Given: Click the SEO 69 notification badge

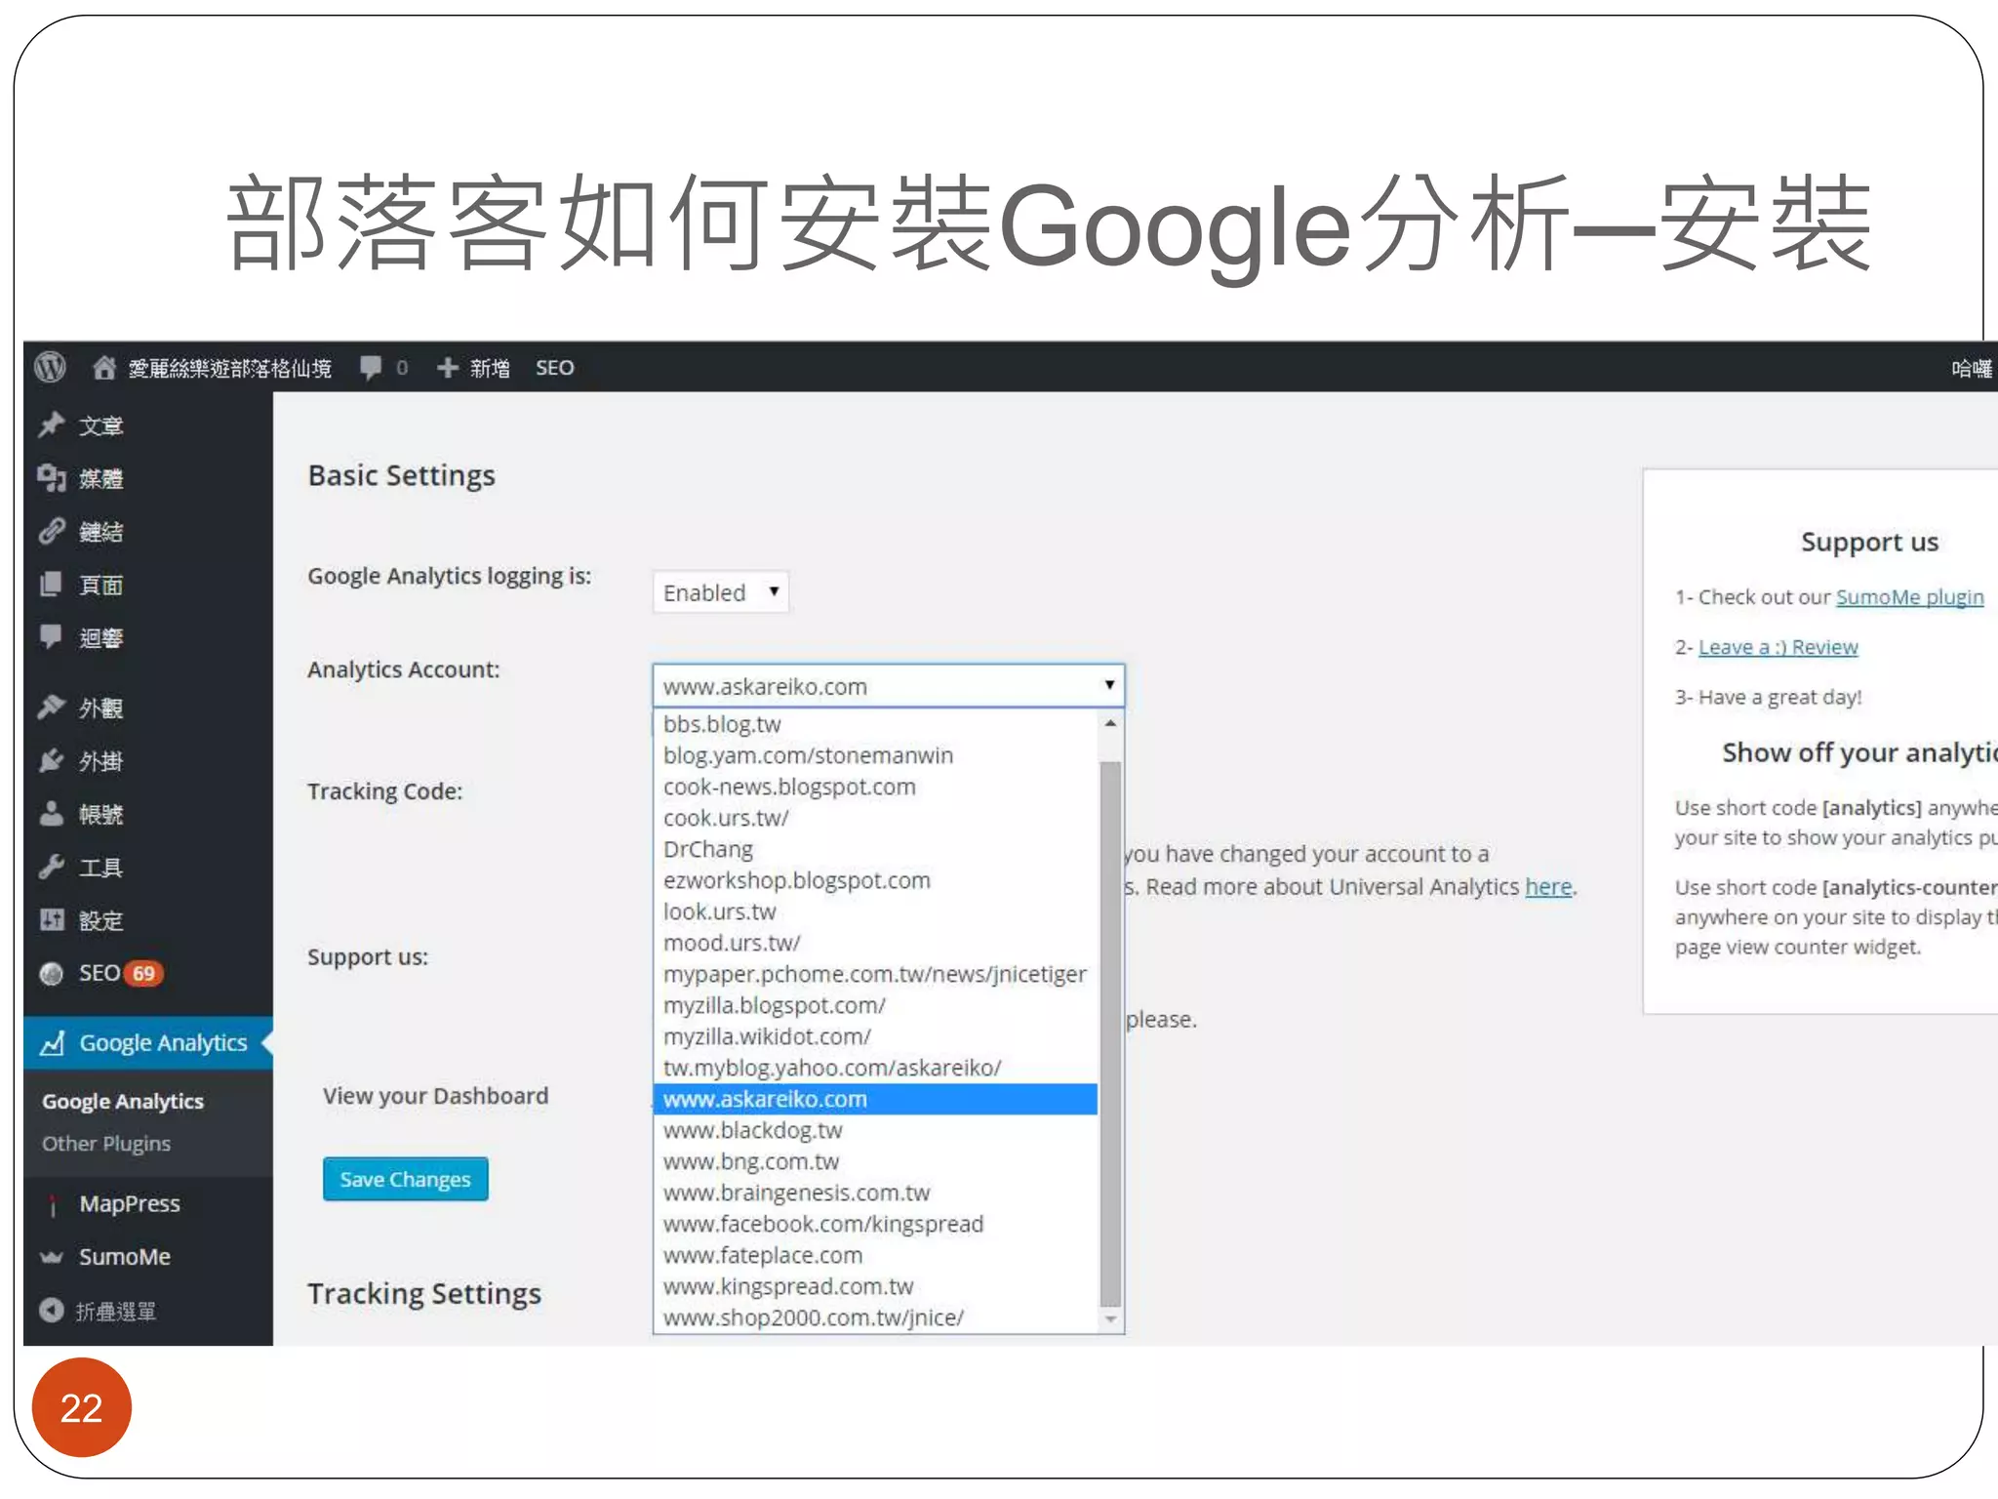Looking at the screenshot, I should coord(143,973).
